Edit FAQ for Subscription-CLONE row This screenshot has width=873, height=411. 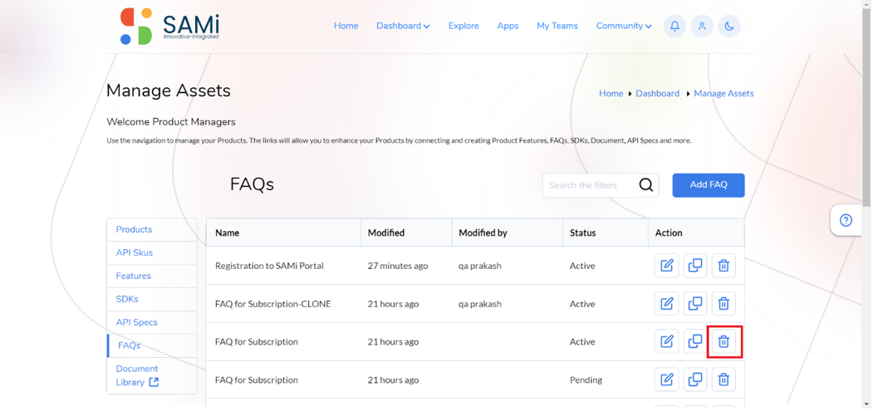point(666,304)
